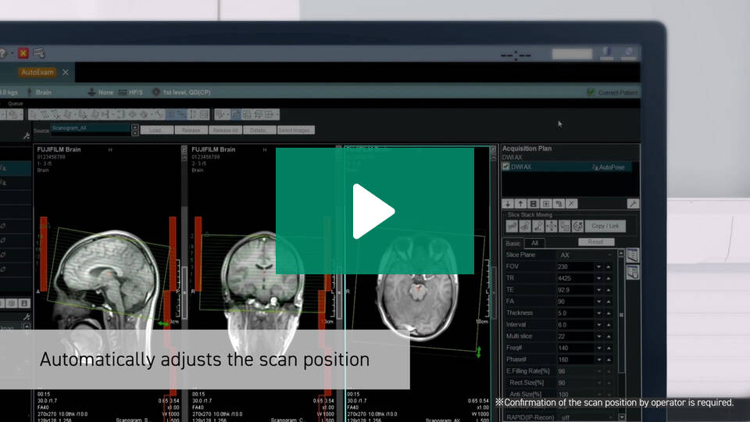
Task: Click the Brain body-part label in patient bar
Action: point(44,92)
